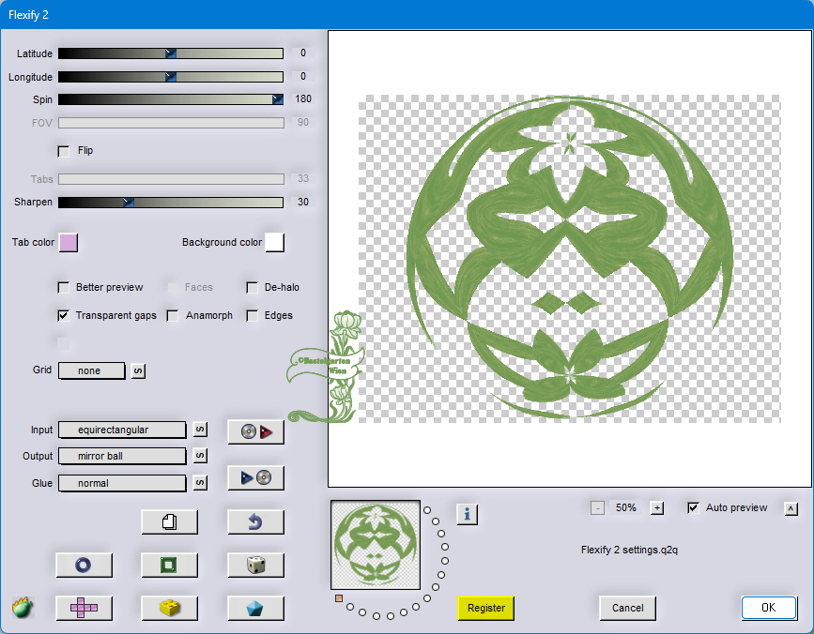814x634 pixels.
Task: Click the orange square preset marker
Action: (339, 598)
